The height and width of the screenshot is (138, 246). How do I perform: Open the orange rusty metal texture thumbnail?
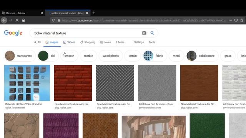click(100, 126)
